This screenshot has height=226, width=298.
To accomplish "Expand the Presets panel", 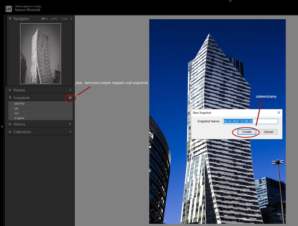I will tap(10, 90).
